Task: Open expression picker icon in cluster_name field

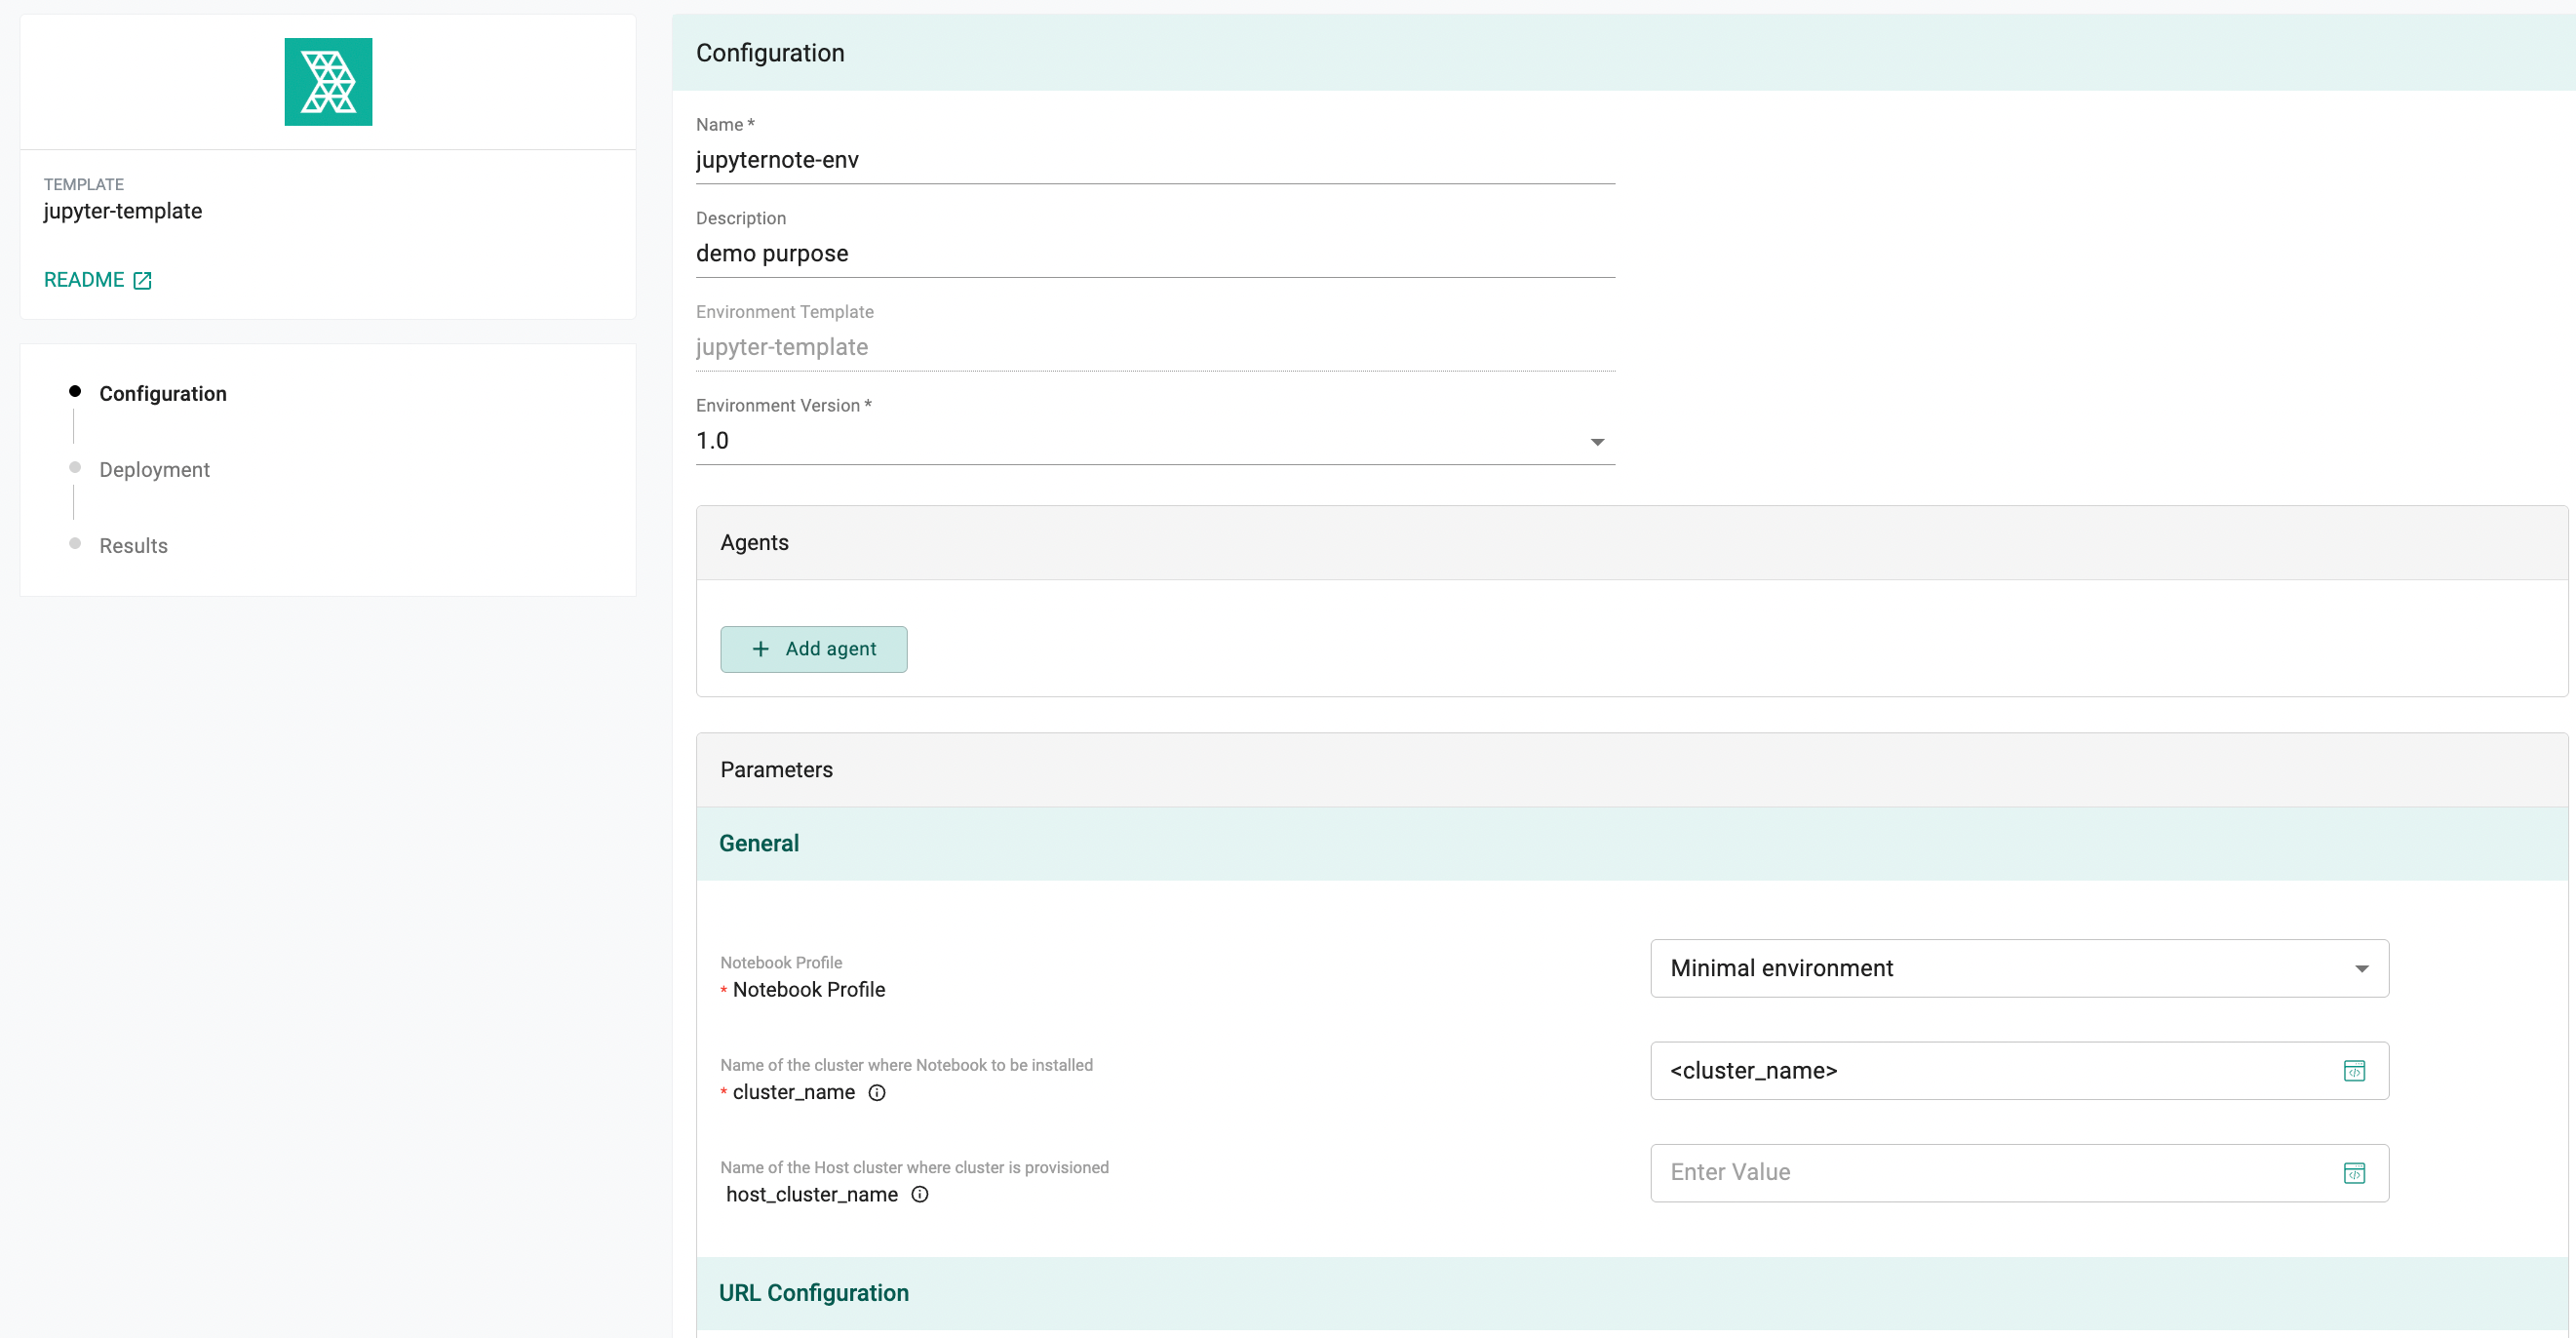Action: [2355, 1071]
